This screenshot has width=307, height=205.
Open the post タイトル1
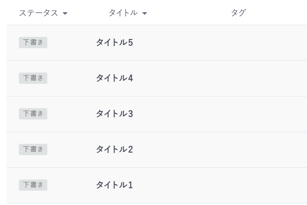pos(114,185)
